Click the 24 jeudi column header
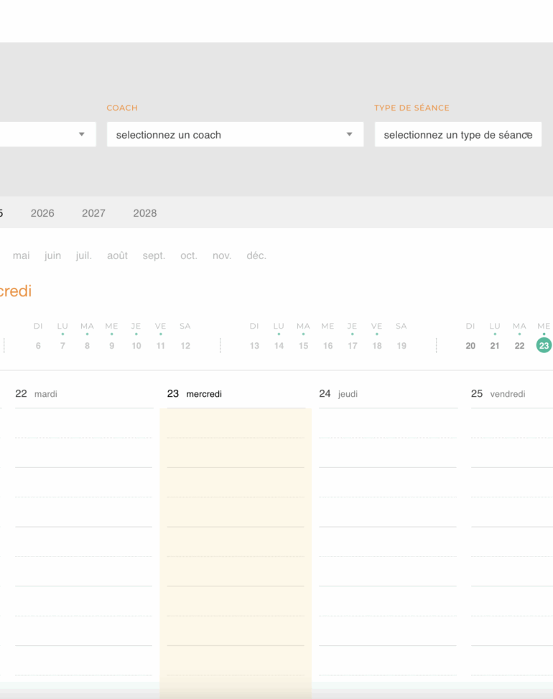 coord(338,393)
